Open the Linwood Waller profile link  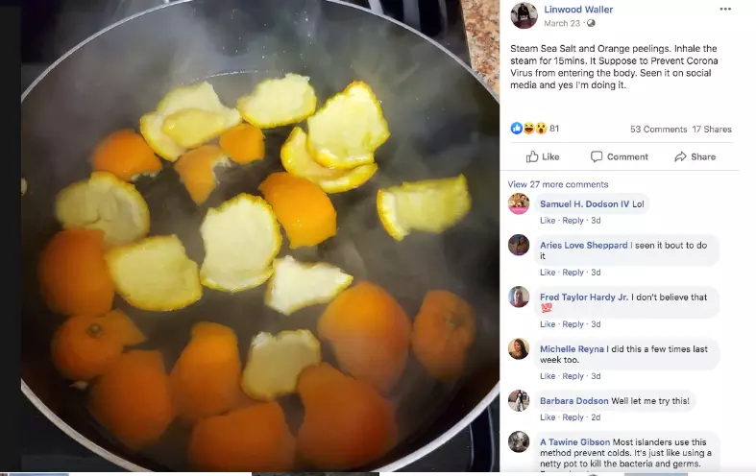pyautogui.click(x=578, y=10)
